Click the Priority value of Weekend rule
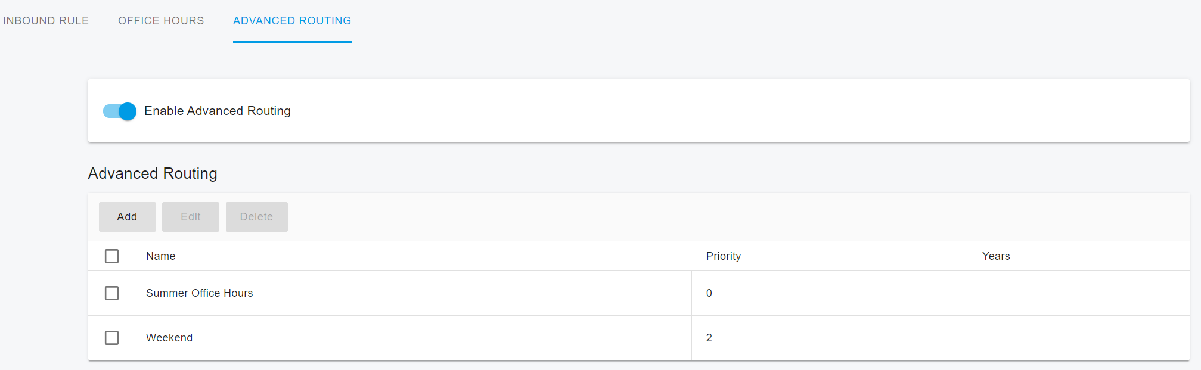Screen dimensions: 1201x370 [709, 338]
